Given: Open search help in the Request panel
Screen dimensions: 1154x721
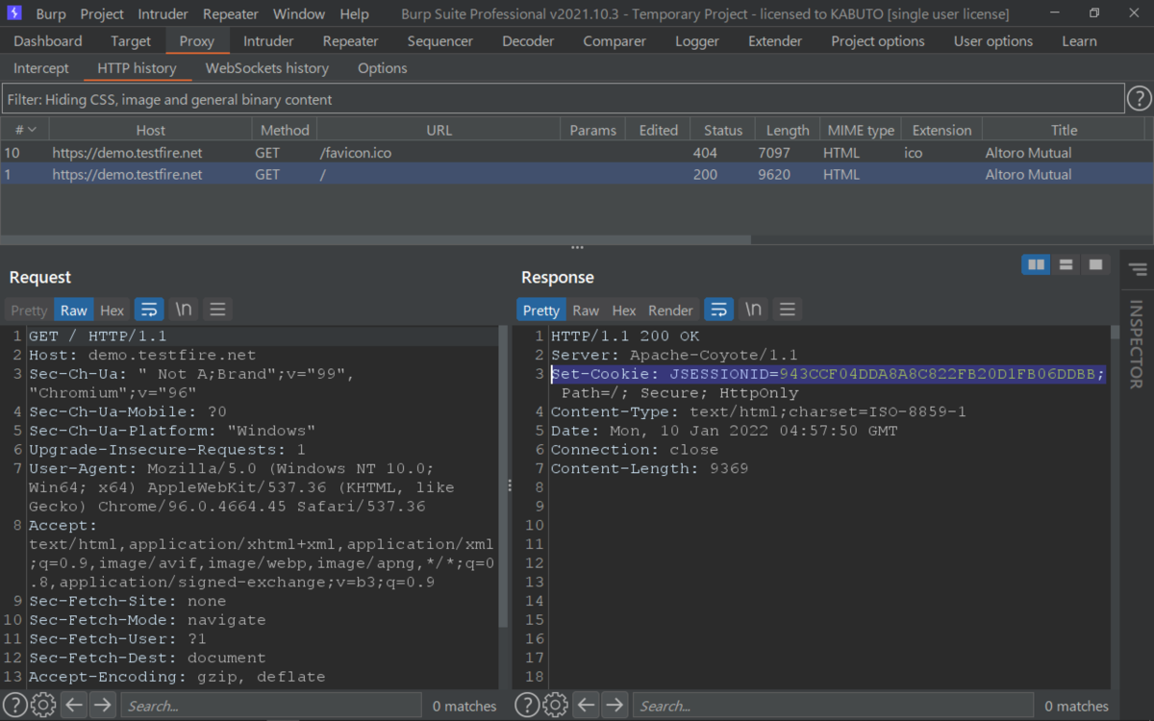Looking at the screenshot, I should (14, 706).
